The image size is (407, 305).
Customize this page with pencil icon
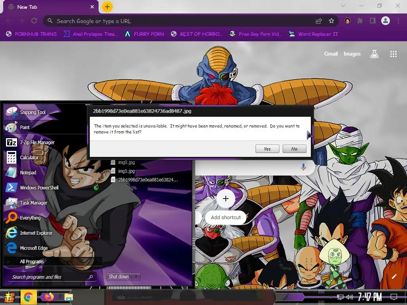tap(394, 276)
